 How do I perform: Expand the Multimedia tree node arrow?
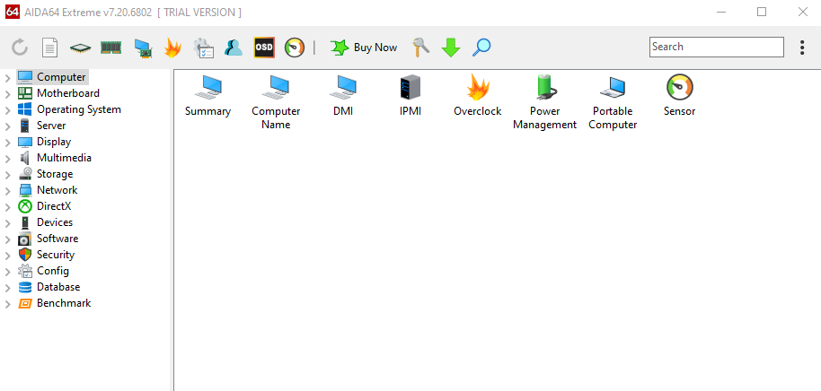click(7, 159)
